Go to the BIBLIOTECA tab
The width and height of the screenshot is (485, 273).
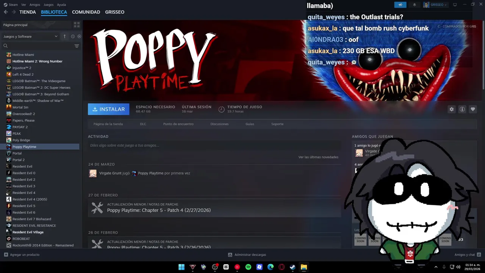pyautogui.click(x=54, y=12)
